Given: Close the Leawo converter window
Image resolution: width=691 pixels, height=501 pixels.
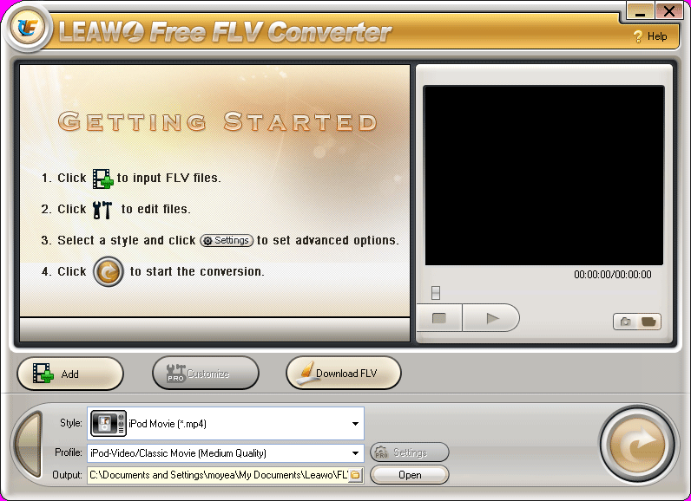Looking at the screenshot, I should [x=669, y=11].
